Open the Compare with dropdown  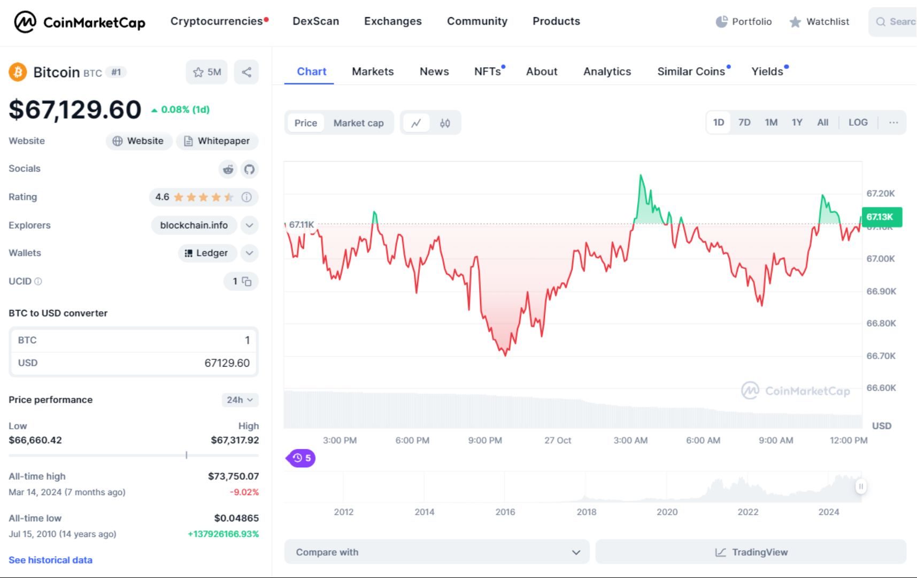[x=436, y=552]
